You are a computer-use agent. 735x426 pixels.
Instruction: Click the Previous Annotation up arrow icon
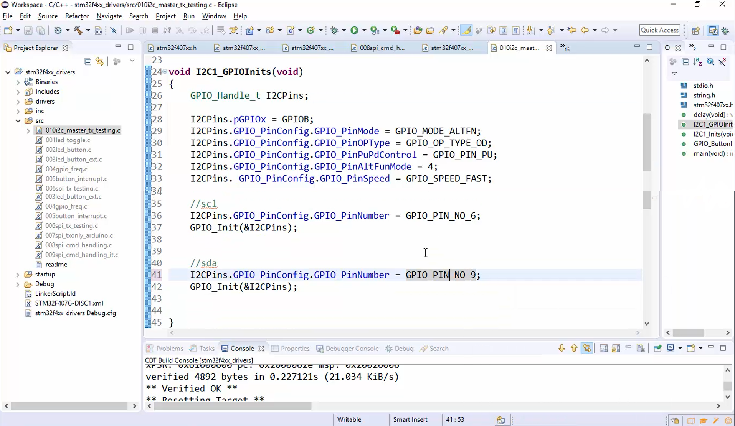click(551, 30)
